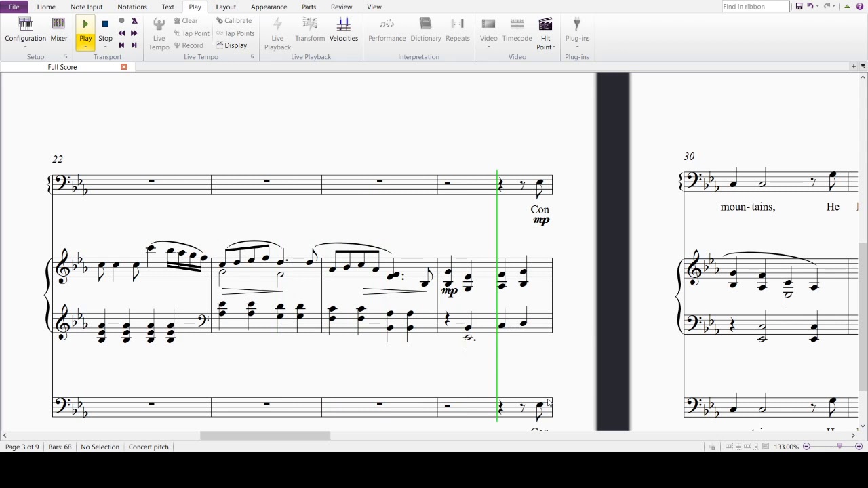Toggle the Live Tempo Display option

(231, 45)
